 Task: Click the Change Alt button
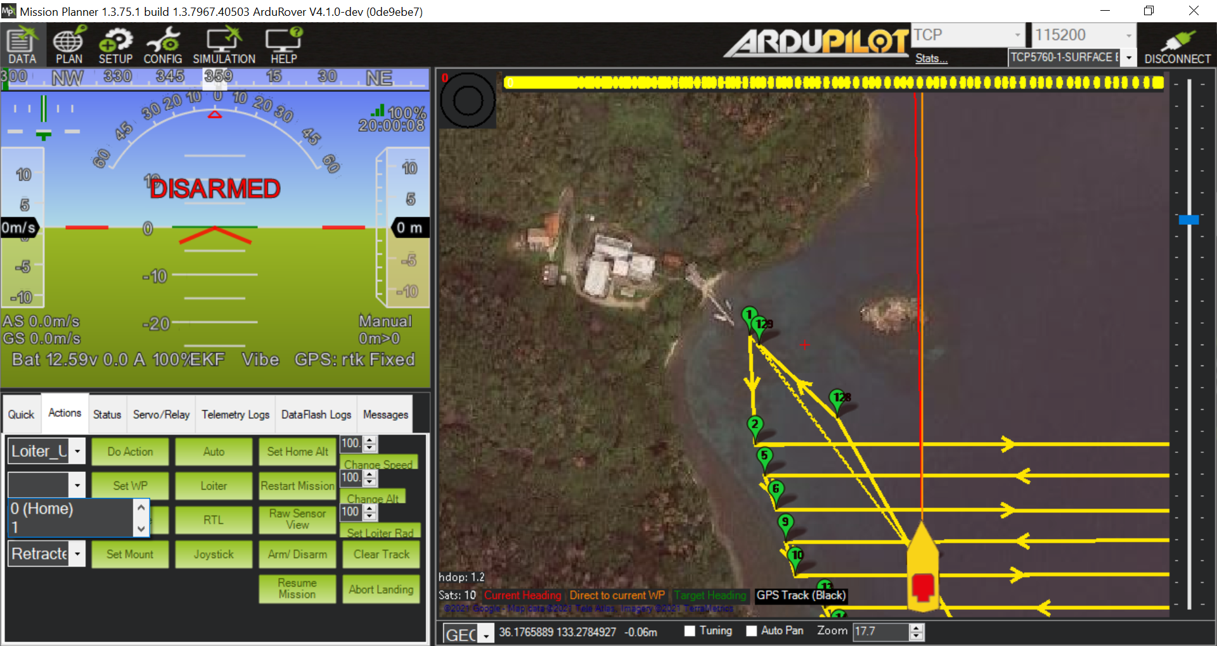pyautogui.click(x=373, y=497)
